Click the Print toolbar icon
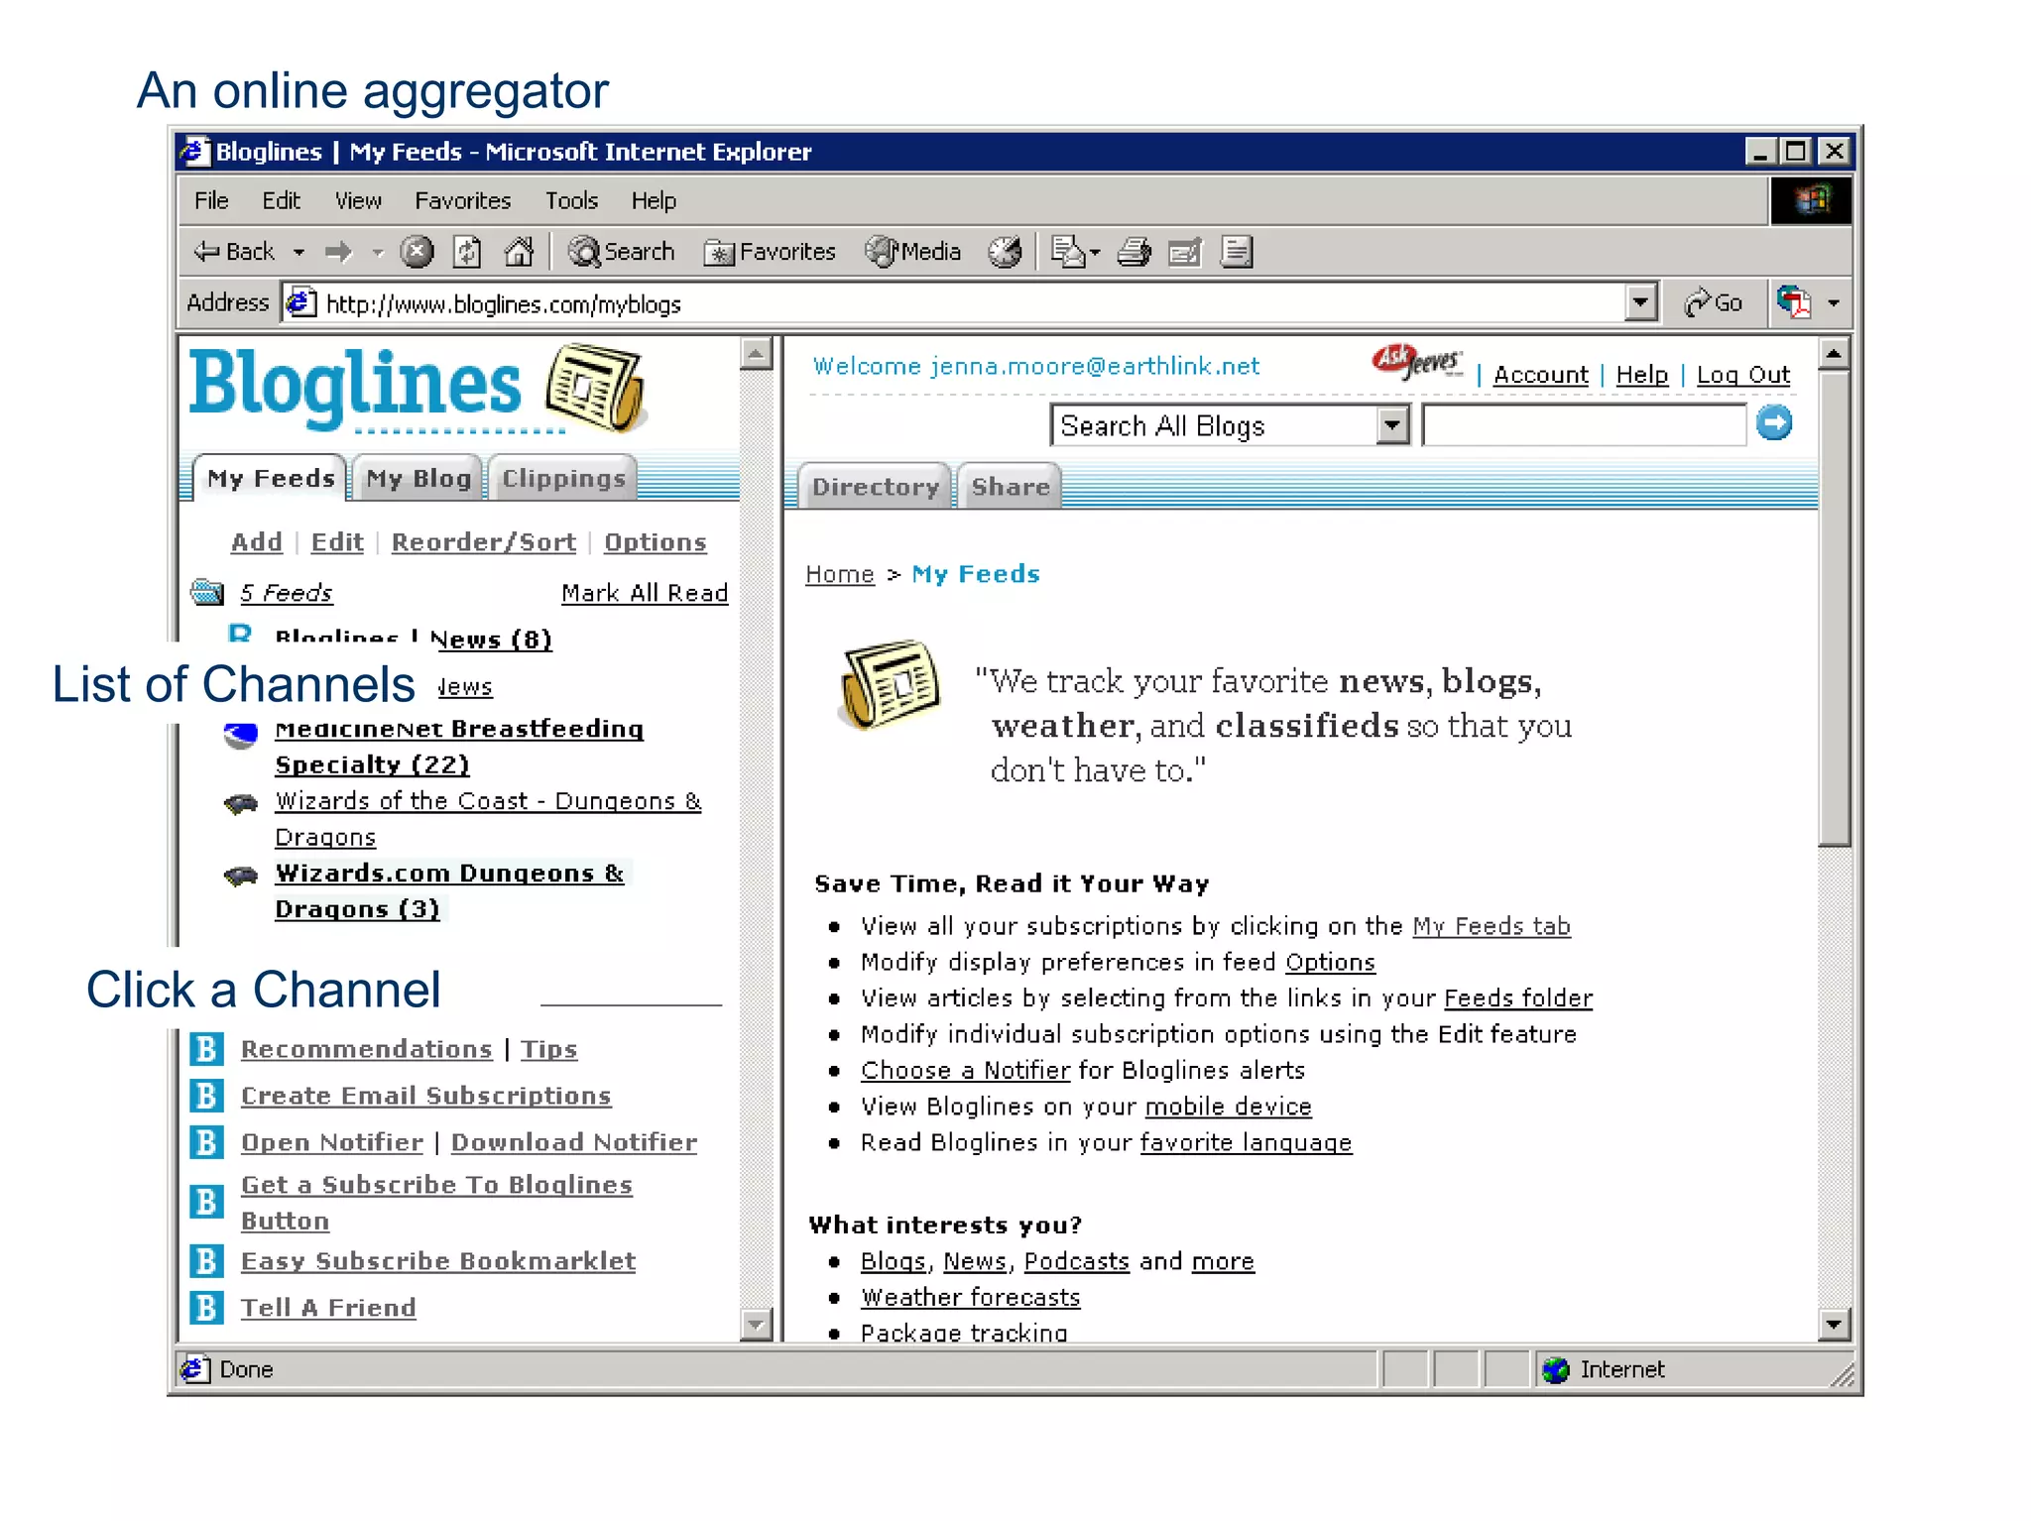The width and height of the screenshot is (2031, 1521). pyautogui.click(x=1134, y=252)
